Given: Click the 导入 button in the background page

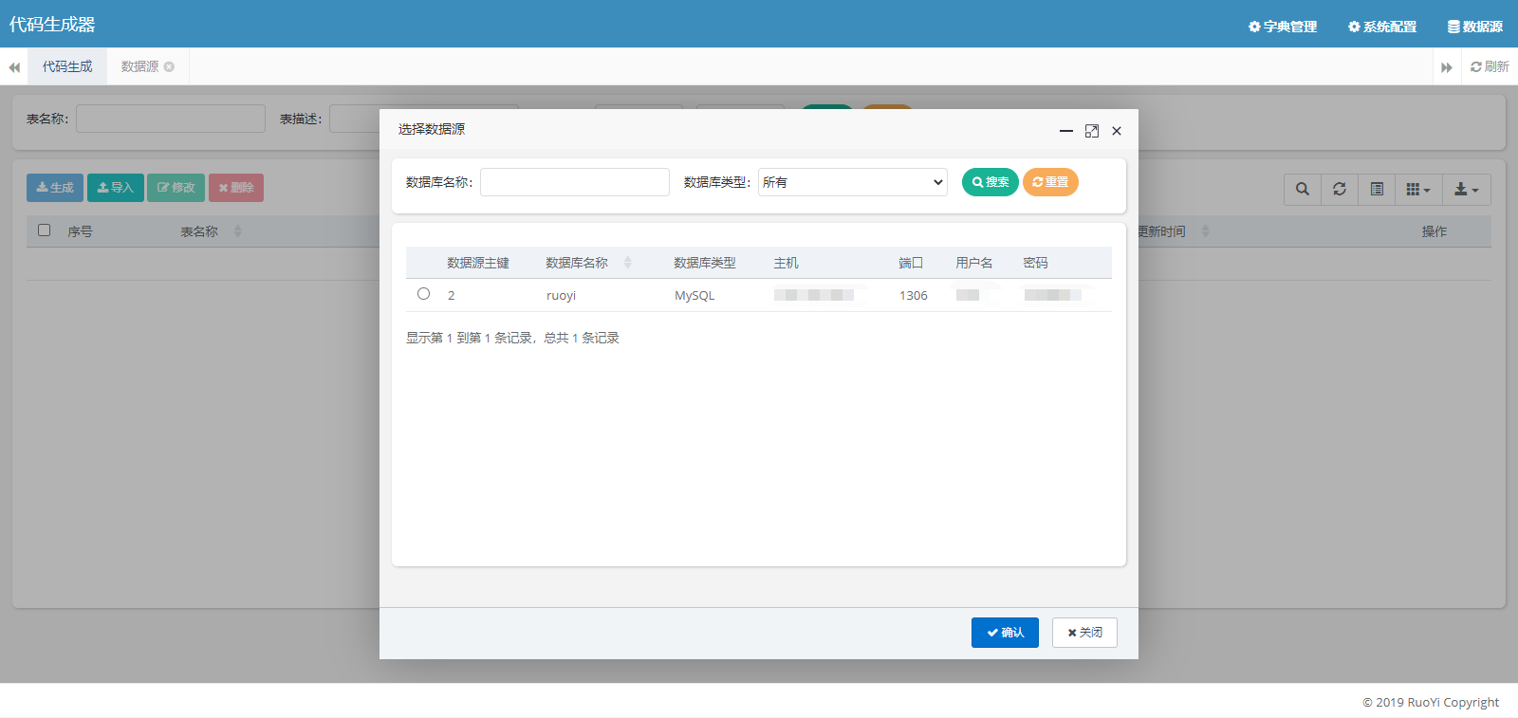Looking at the screenshot, I should point(116,188).
